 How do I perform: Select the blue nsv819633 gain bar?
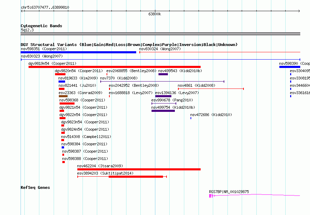(62, 82)
